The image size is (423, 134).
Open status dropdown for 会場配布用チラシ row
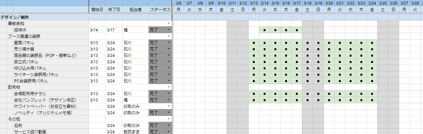click(169, 94)
